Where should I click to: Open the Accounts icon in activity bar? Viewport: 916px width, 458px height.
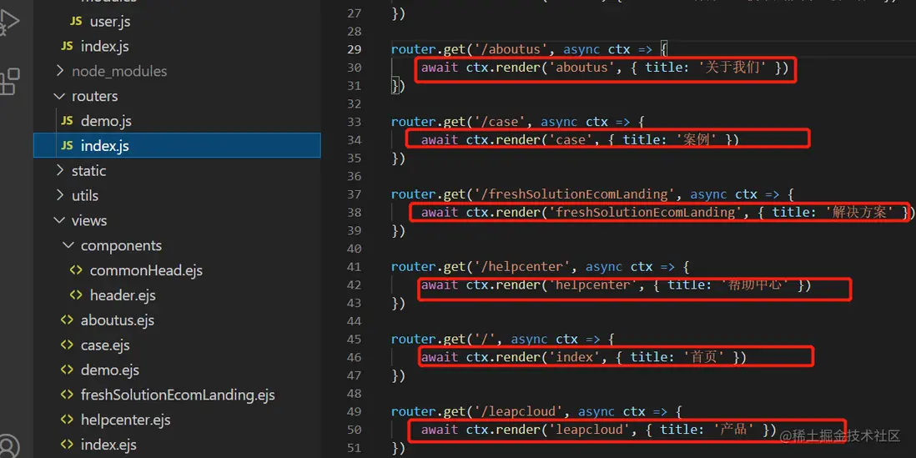[8, 446]
